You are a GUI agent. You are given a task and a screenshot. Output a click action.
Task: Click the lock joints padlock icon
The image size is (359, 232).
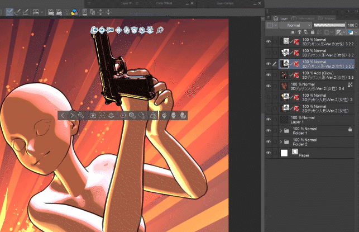pos(152,115)
